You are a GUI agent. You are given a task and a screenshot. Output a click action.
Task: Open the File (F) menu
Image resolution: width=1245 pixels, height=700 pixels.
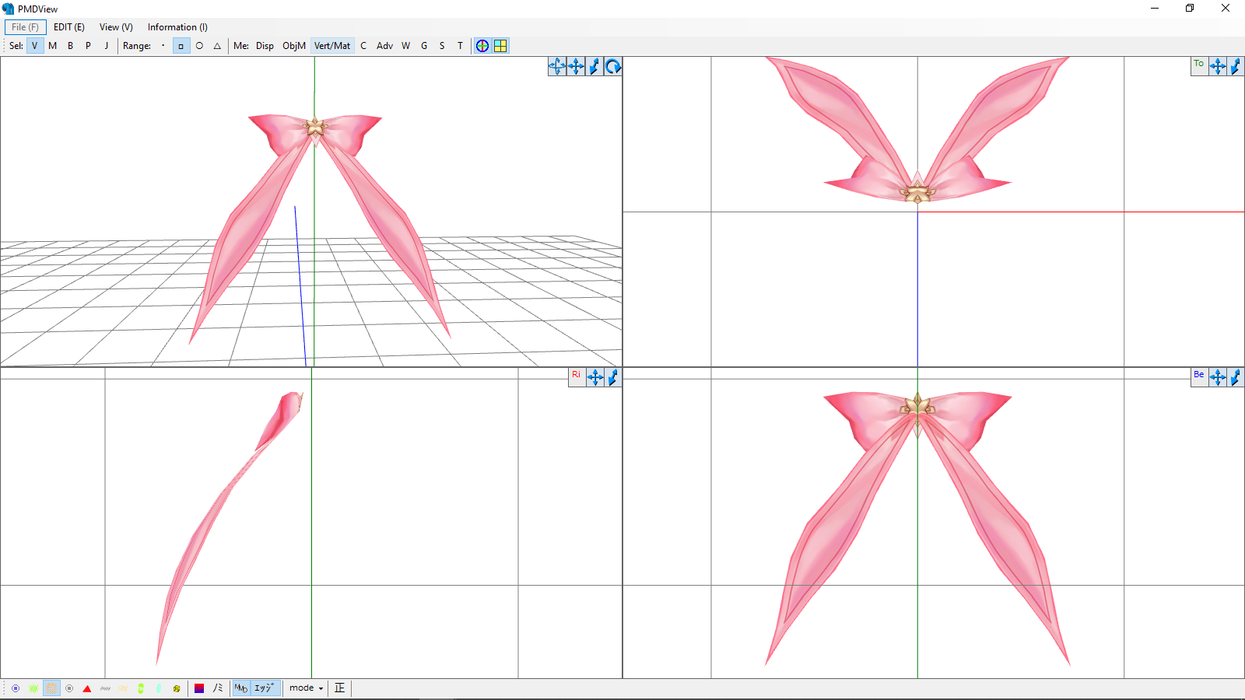(x=25, y=27)
